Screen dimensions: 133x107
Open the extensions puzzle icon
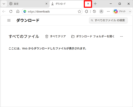pyautogui.click(x=86, y=12)
